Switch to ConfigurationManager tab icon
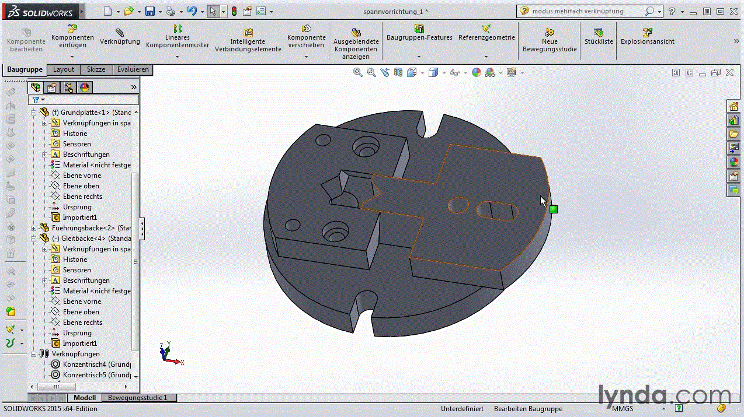The height and width of the screenshot is (417, 744). click(x=68, y=87)
